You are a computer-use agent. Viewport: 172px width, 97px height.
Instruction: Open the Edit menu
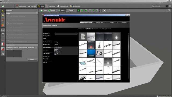[x=4, y=3]
